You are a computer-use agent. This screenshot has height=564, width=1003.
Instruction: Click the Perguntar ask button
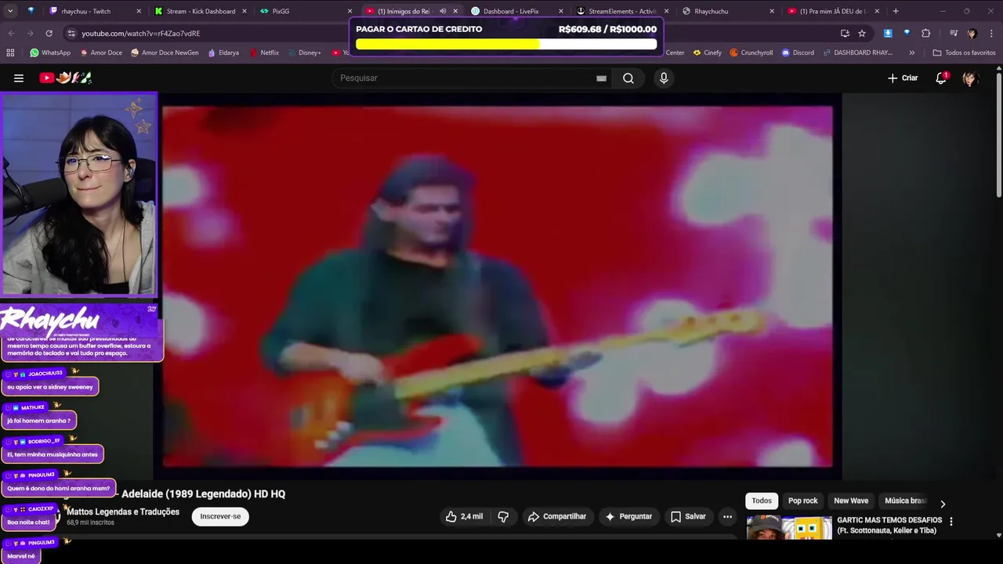(x=628, y=516)
